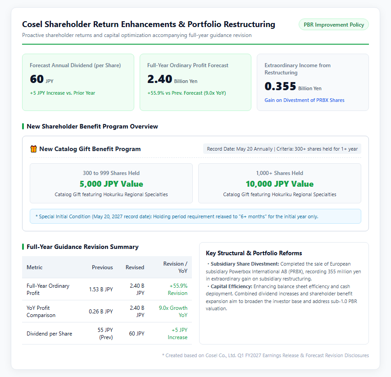Image resolution: width=391 pixels, height=377 pixels.
Task: Select the 1,000+ Shares Held label
Action: point(280,173)
